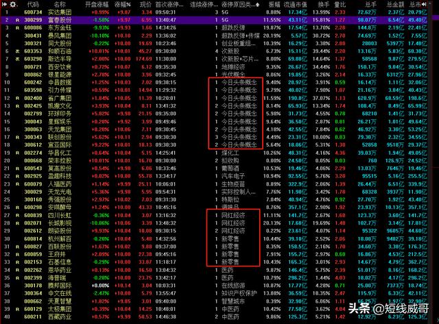Sort by the 量比 column header
This screenshot has width=439, height=324.
[x=340, y=5]
